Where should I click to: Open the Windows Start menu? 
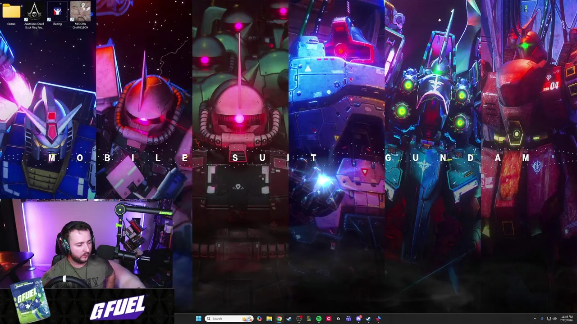point(198,319)
